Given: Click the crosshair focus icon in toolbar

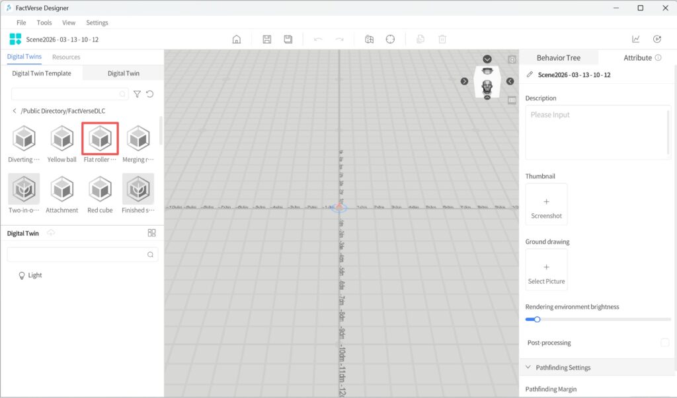Looking at the screenshot, I should tap(390, 40).
